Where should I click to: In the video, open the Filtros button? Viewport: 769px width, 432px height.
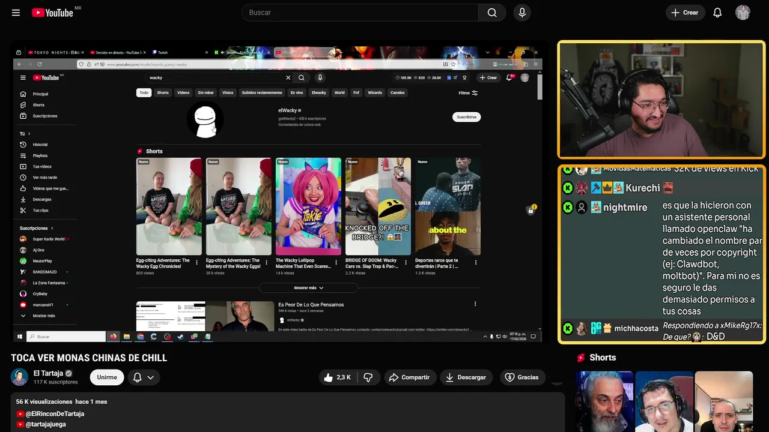468,93
